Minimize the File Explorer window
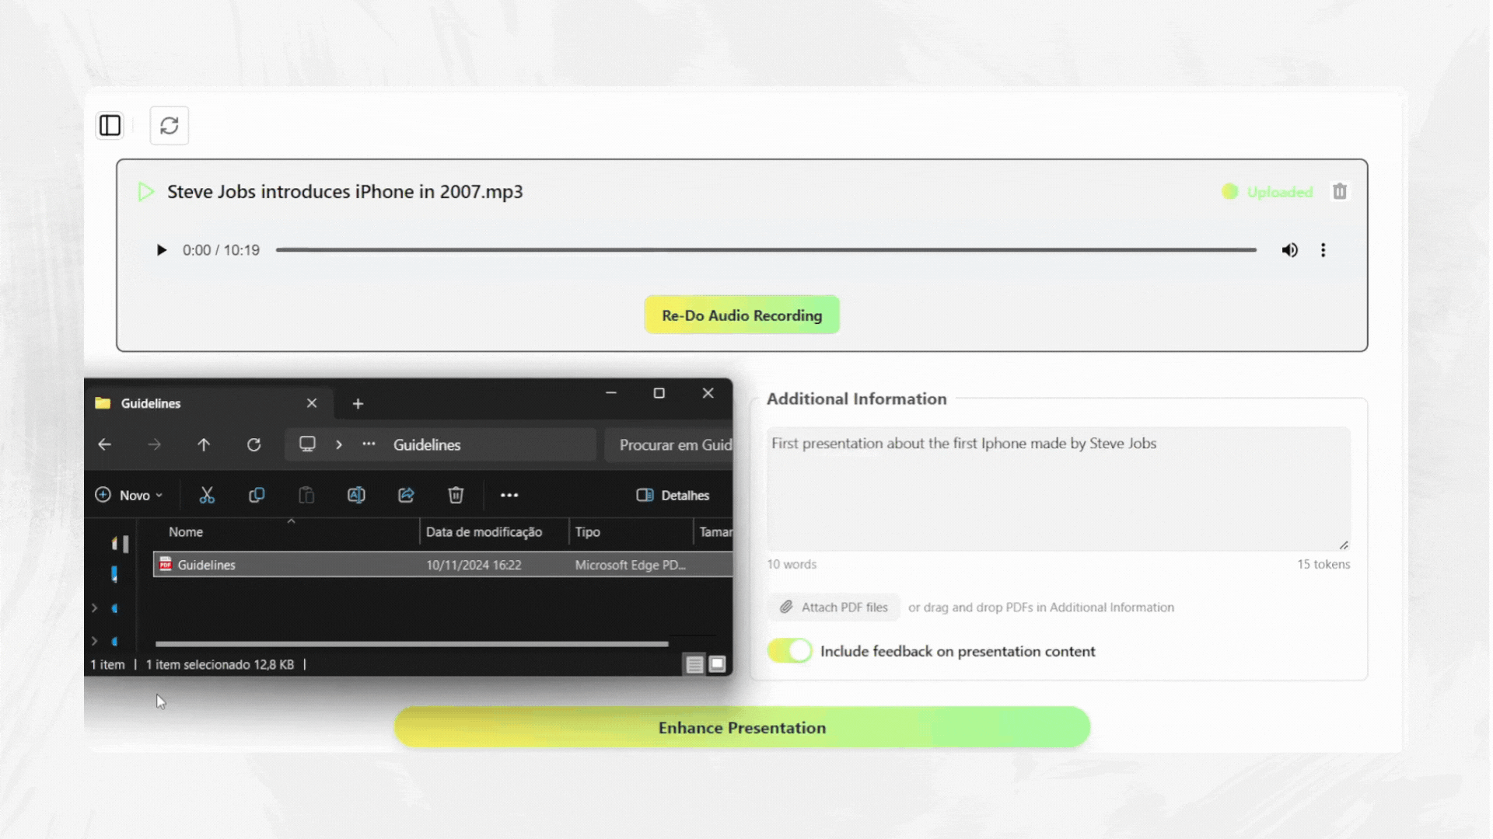The width and height of the screenshot is (1493, 839). coord(611,393)
